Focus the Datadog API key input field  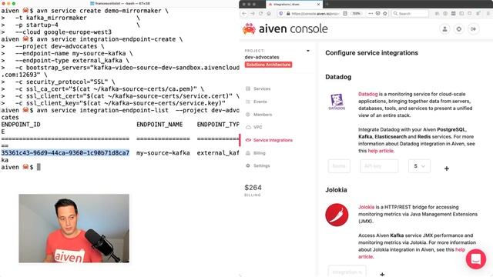(379, 166)
